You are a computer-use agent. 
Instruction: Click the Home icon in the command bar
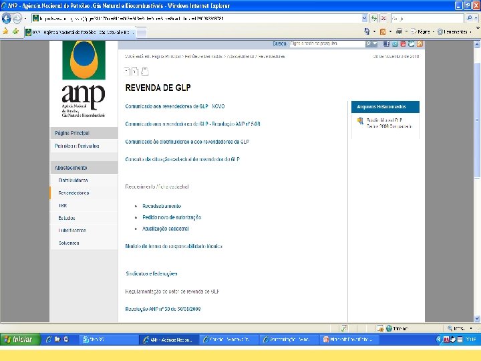pos(367,31)
